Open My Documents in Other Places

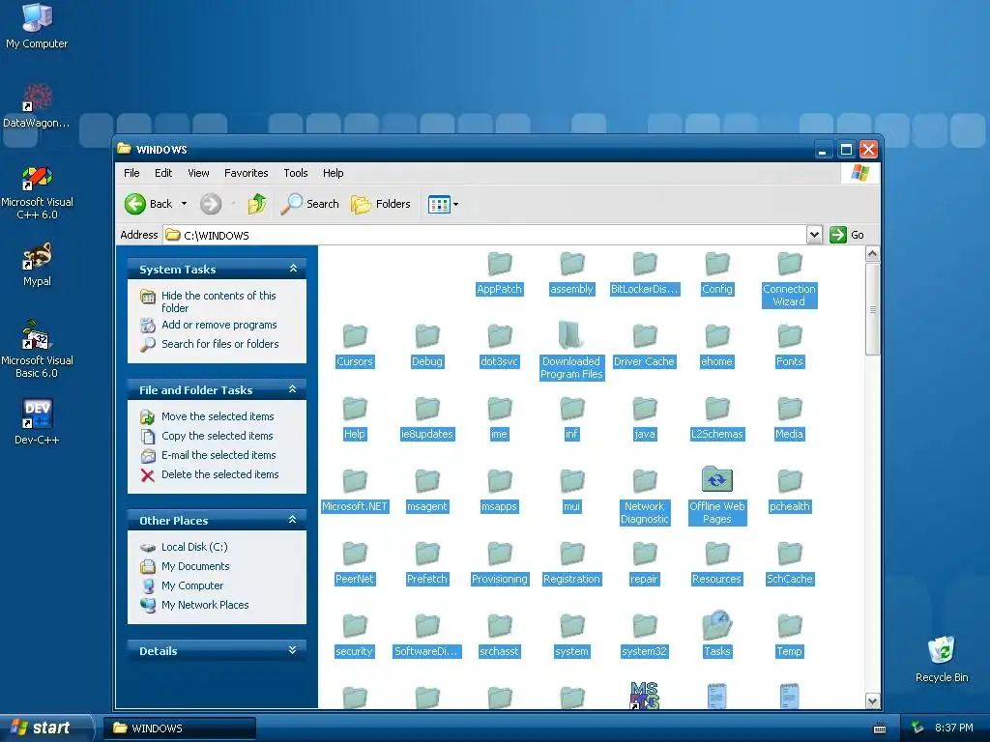(x=195, y=566)
